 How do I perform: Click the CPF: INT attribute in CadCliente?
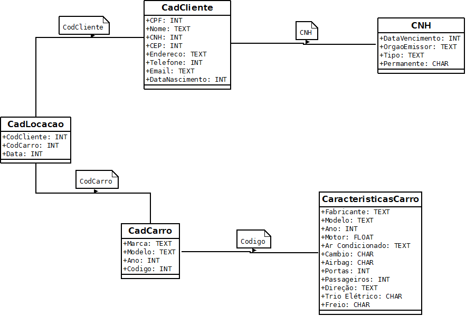pyautogui.click(x=164, y=21)
